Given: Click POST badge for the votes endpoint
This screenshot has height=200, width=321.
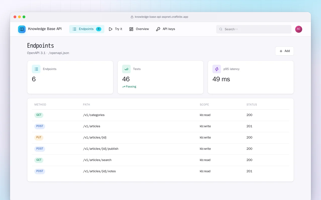Looking at the screenshot, I should [x=40, y=171].
